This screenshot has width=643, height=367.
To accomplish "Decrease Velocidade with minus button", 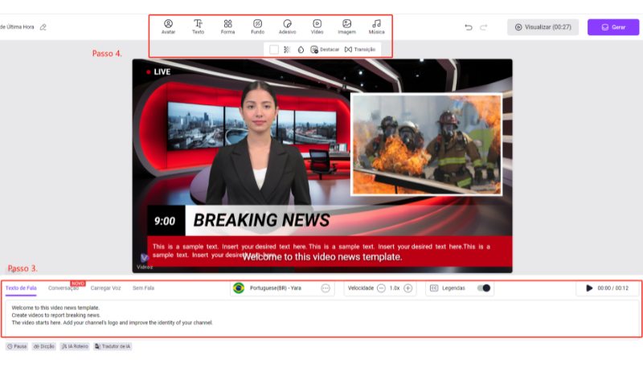I will (x=381, y=288).
